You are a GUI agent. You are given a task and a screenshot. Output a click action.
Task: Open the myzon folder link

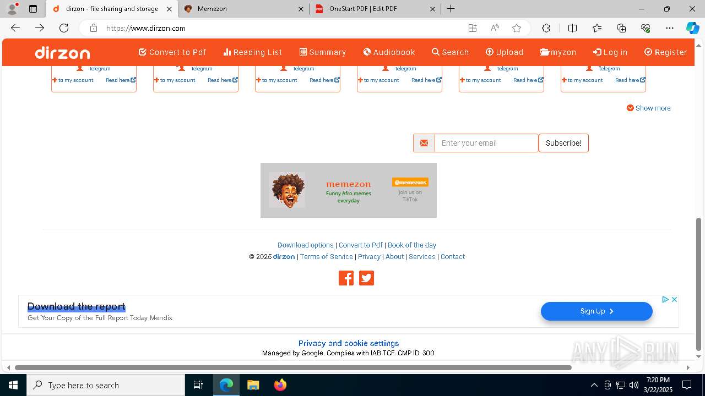tap(558, 52)
